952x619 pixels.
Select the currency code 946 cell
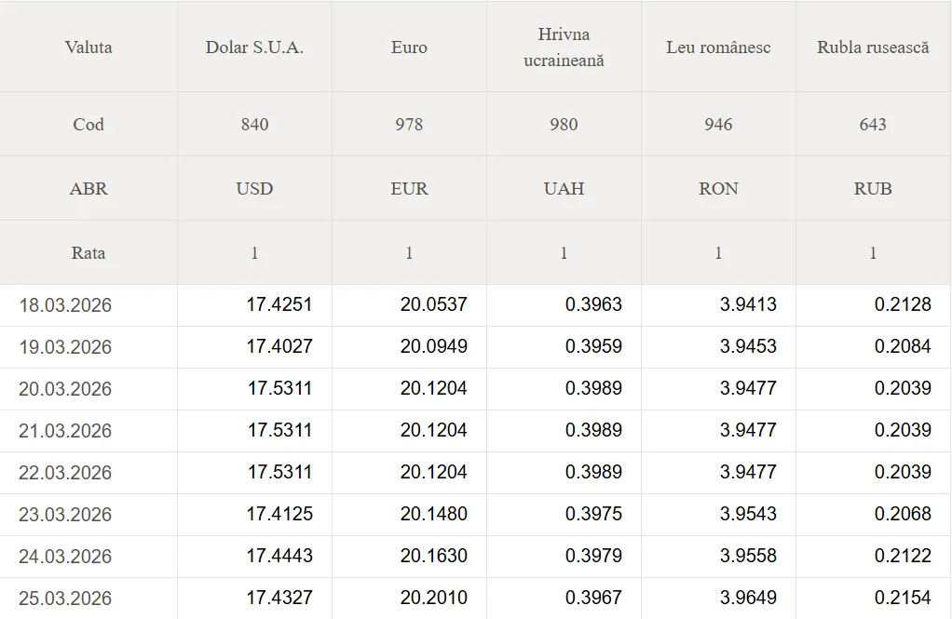coord(718,125)
